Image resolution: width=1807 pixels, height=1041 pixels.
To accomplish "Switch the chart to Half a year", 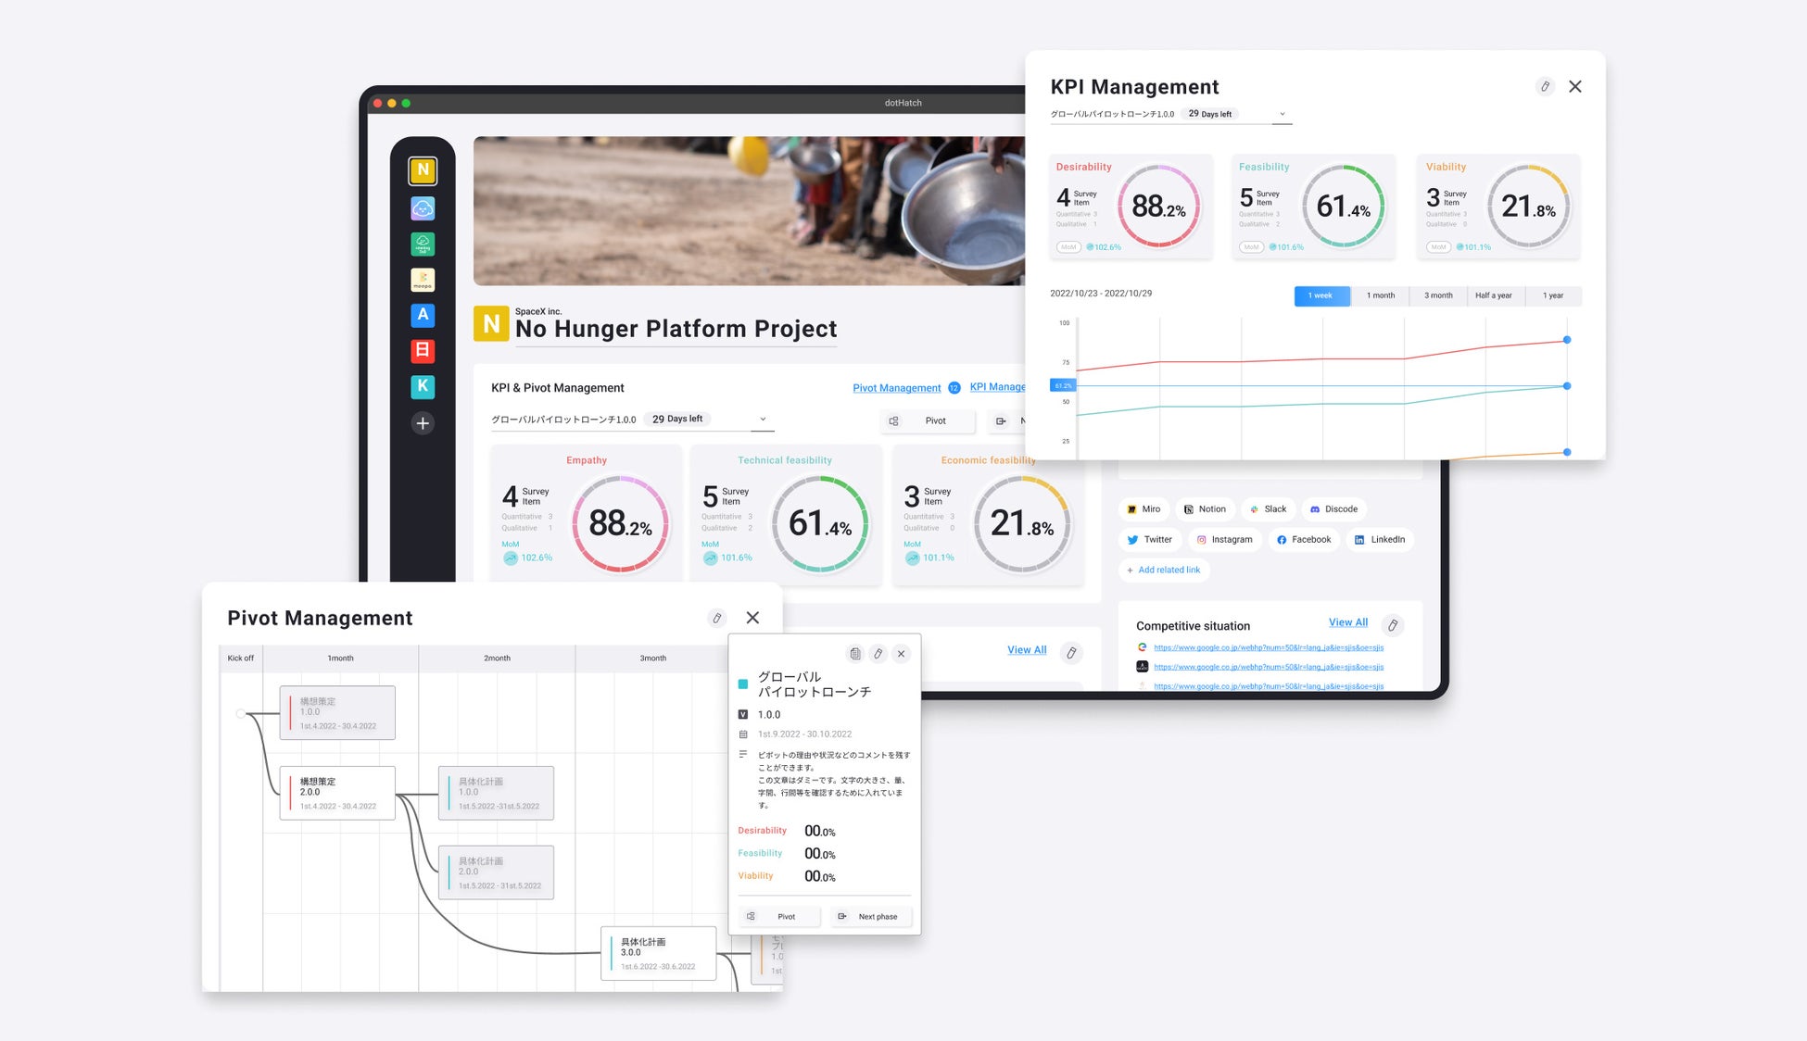I will (1493, 295).
